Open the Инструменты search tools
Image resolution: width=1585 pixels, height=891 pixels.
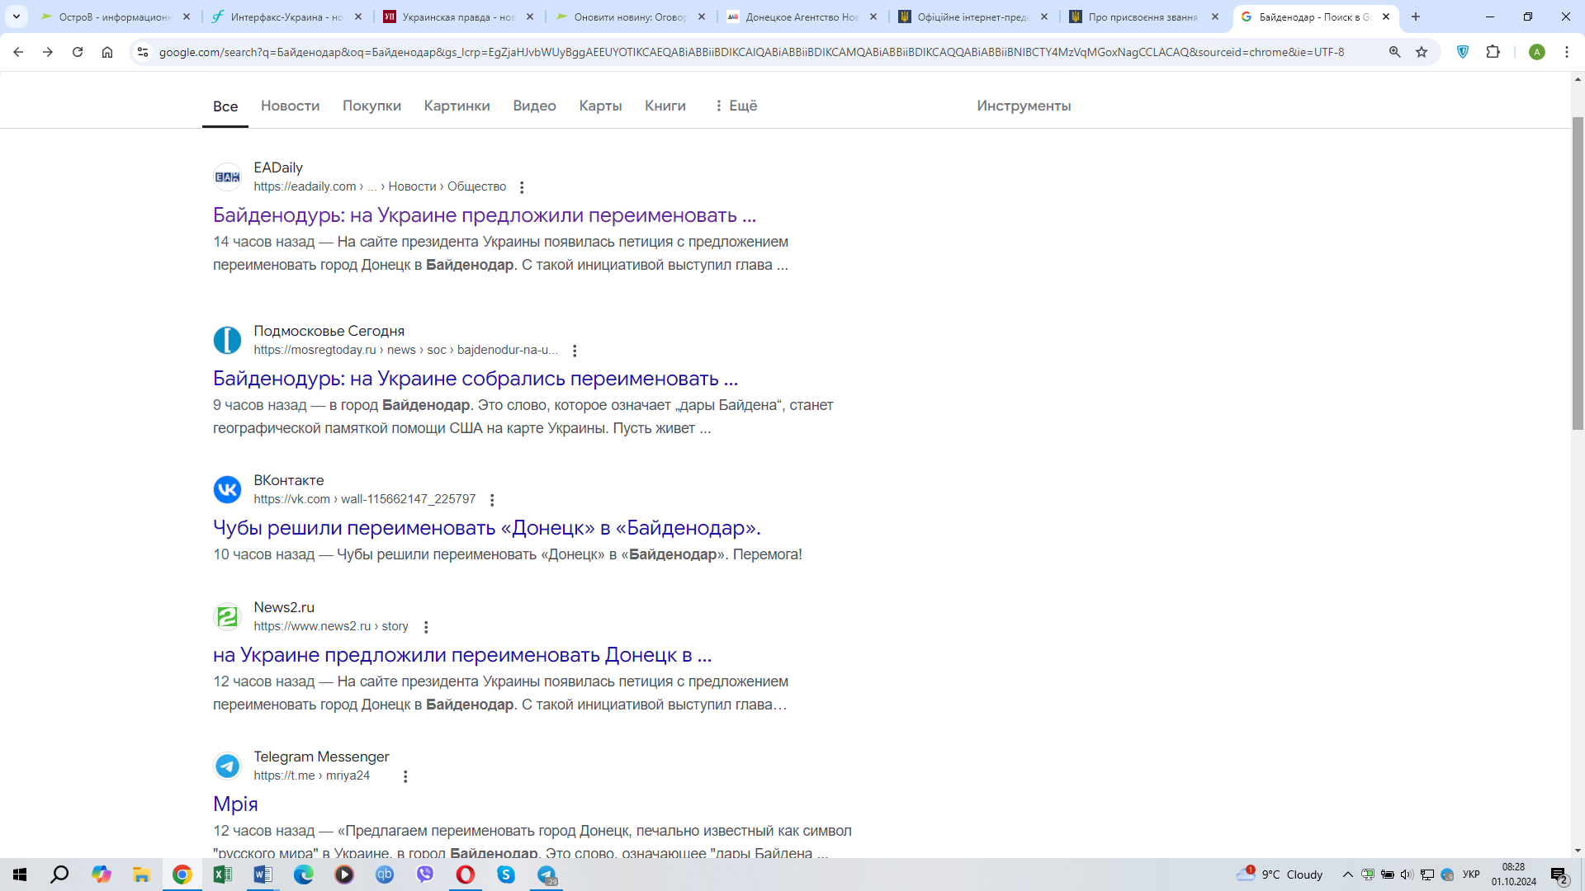coord(1024,106)
